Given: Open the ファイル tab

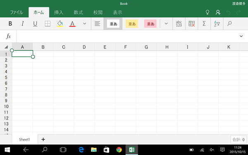Looking at the screenshot, I should pos(16,12).
